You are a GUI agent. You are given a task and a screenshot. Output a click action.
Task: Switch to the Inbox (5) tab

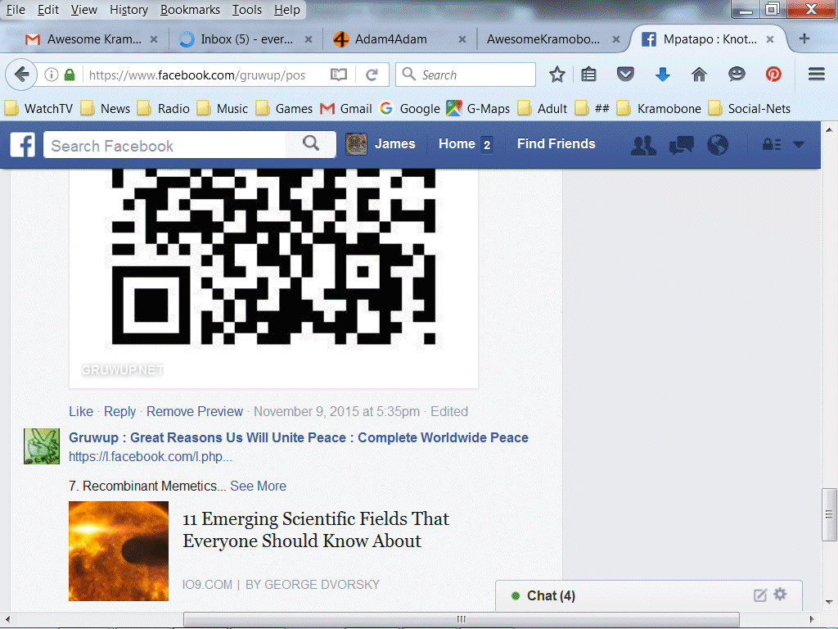tap(246, 39)
